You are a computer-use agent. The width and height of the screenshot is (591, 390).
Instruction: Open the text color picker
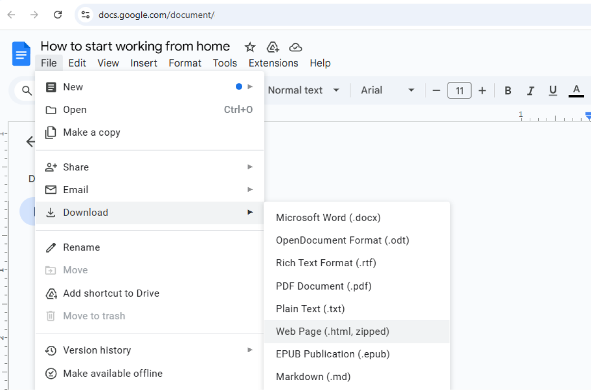(576, 90)
